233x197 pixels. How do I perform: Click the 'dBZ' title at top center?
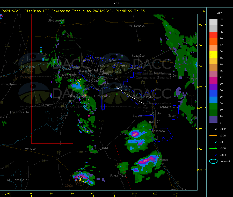coord(116,4)
